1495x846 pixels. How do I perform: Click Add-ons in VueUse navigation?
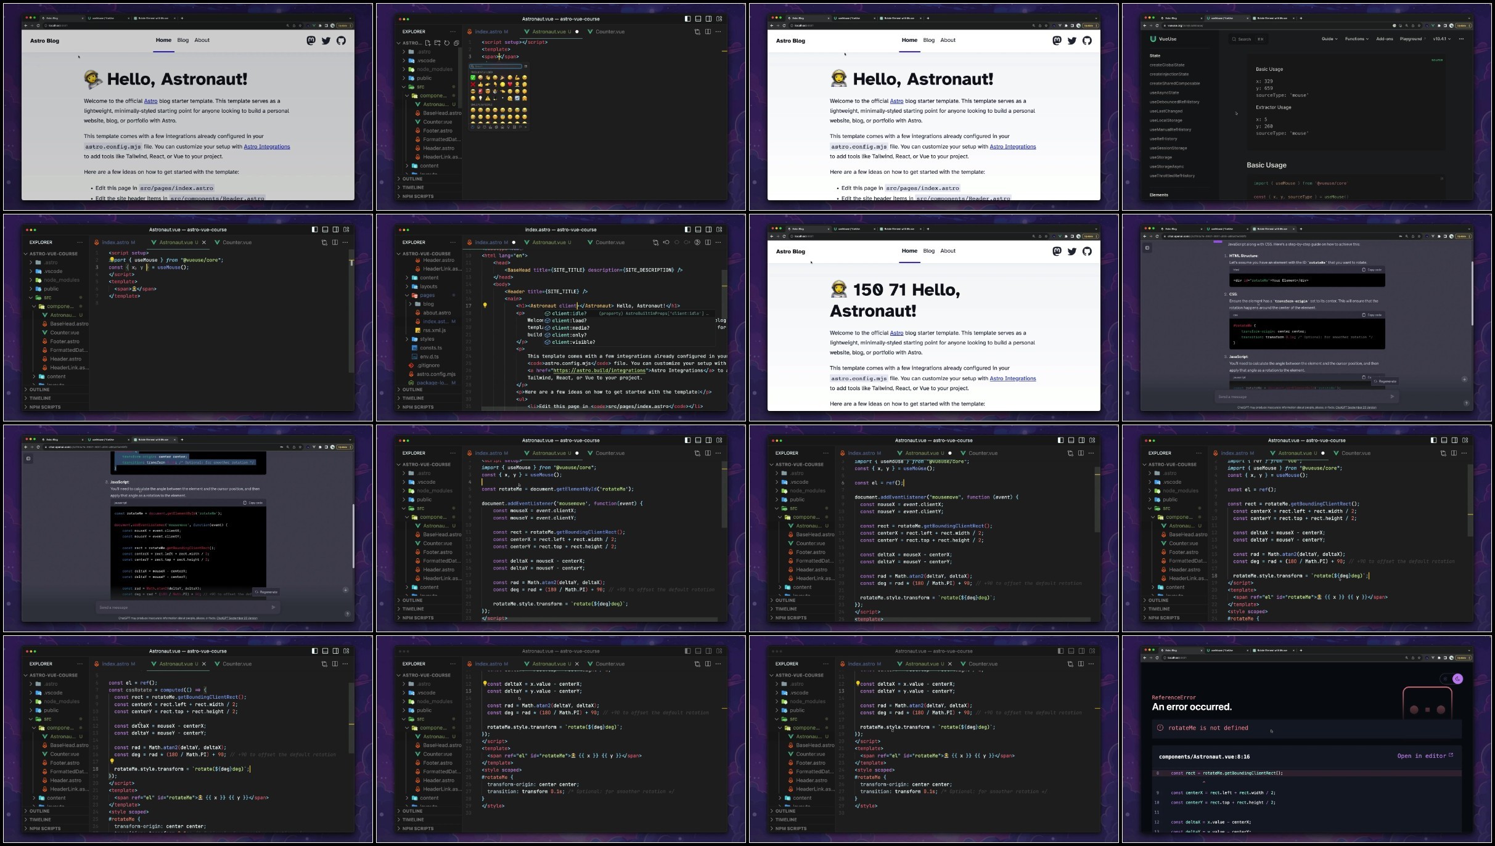pyautogui.click(x=1385, y=39)
